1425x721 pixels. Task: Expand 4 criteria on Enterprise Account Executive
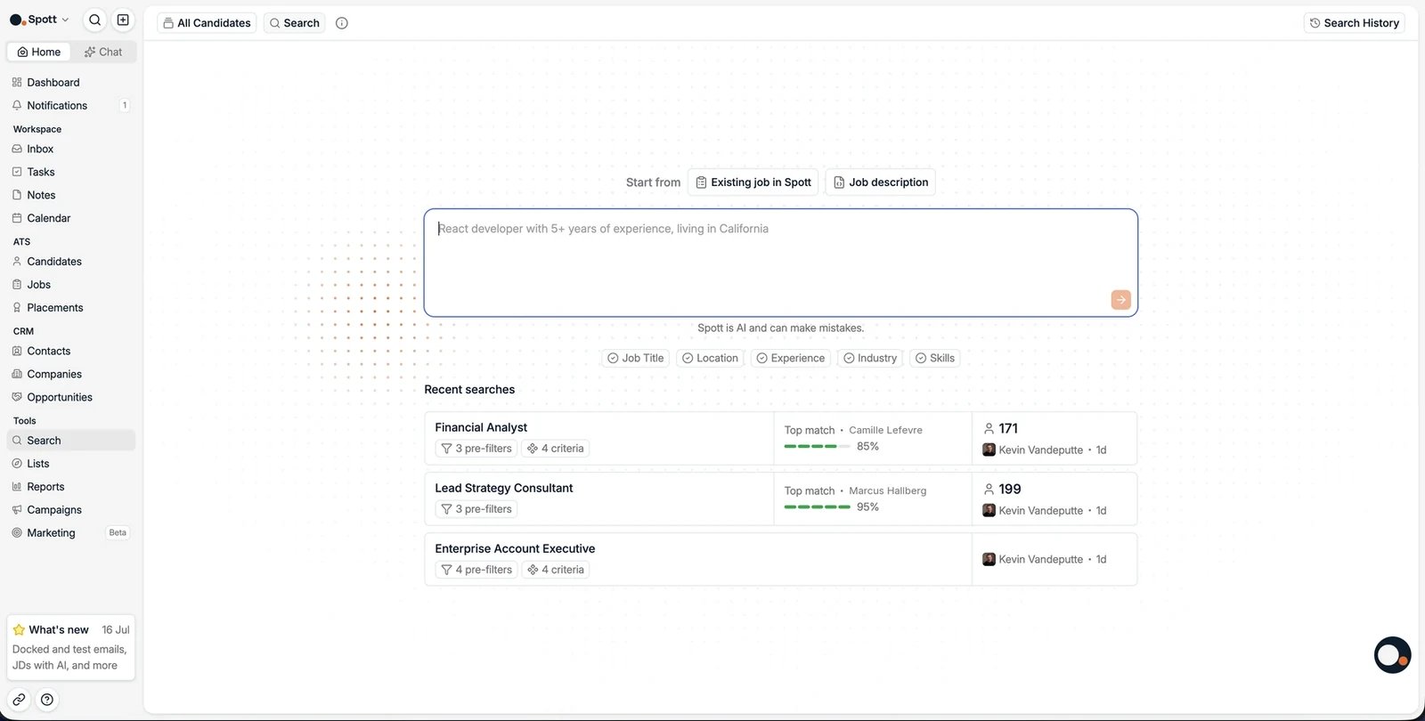point(556,570)
